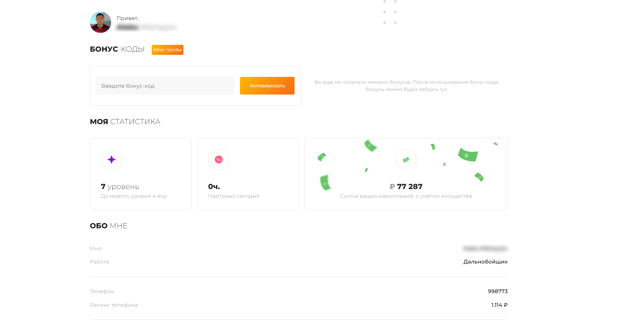Click the Наиграно сегодня label

click(234, 196)
